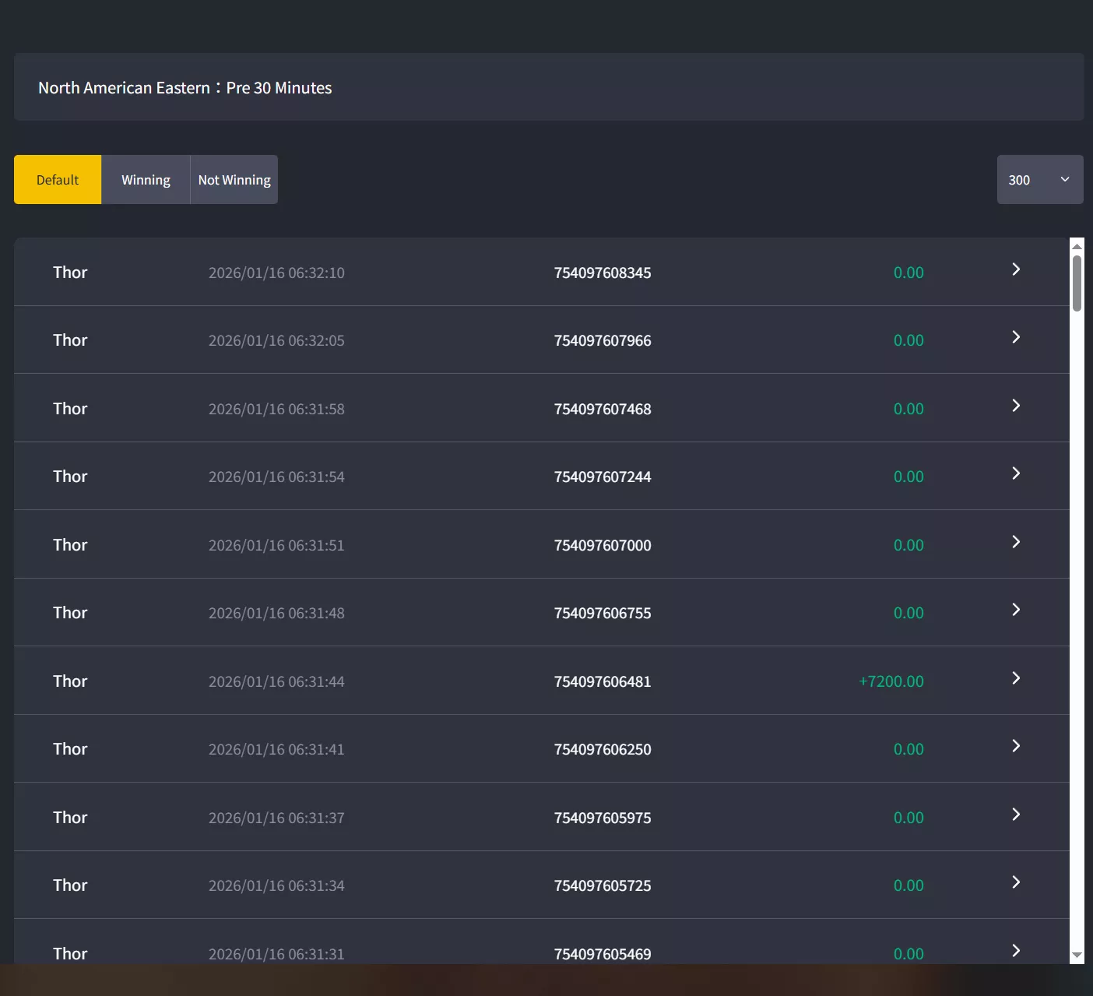Expand record 754097605725 chevron
The image size is (1093, 996).
[x=1016, y=882]
